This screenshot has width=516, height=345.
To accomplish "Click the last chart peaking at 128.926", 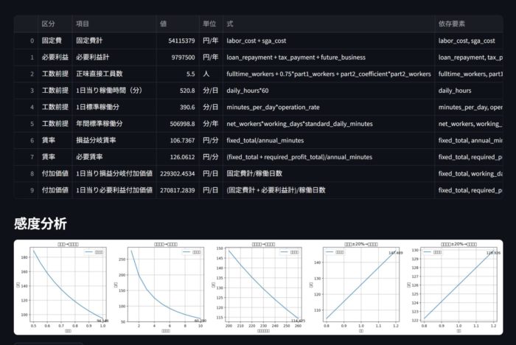I will (452, 287).
